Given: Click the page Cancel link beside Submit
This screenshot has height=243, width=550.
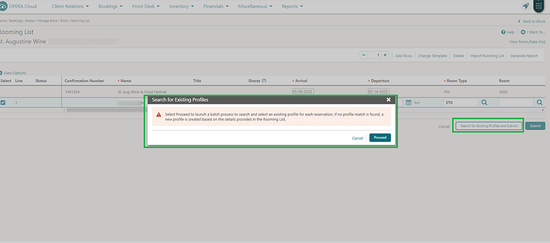Looking at the screenshot, I should click(x=444, y=126).
